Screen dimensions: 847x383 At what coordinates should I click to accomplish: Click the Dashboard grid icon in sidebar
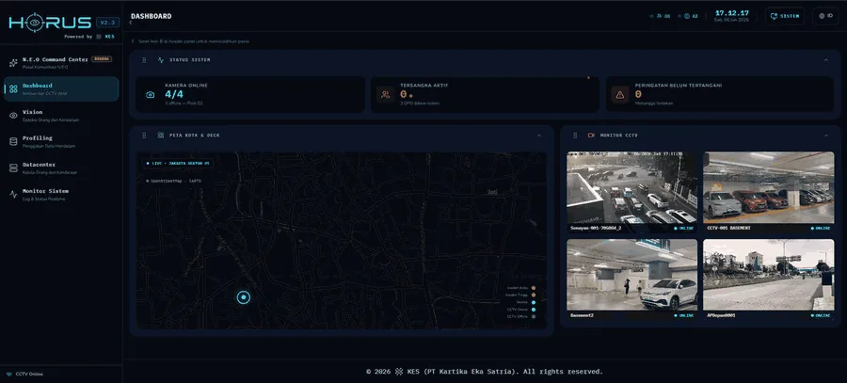tap(13, 89)
